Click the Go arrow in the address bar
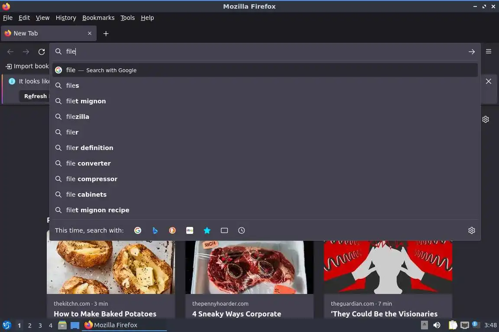This screenshot has width=499, height=332. 472,51
